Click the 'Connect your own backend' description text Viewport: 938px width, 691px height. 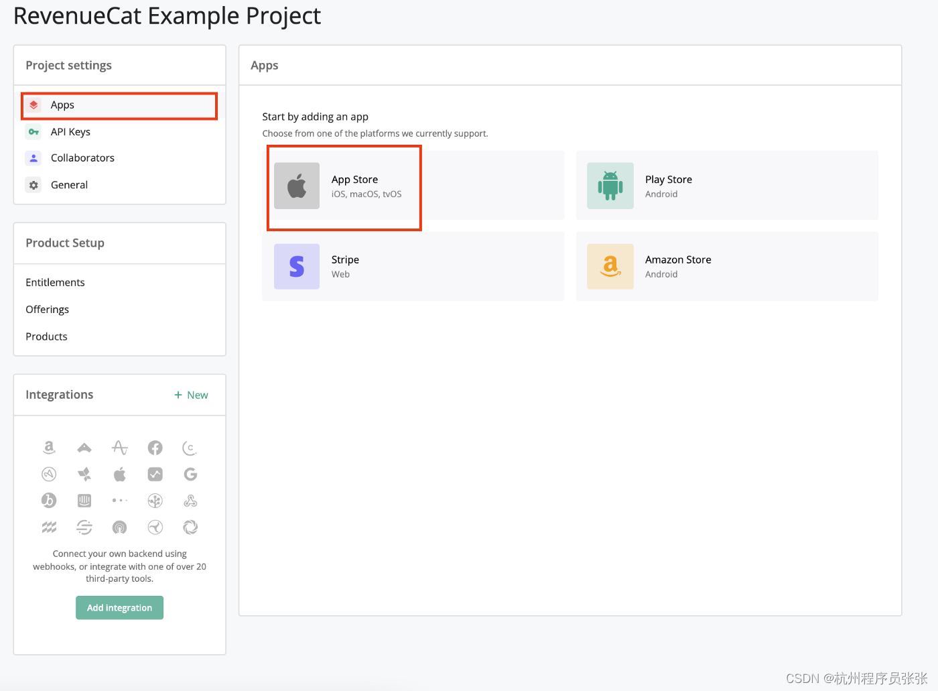click(119, 566)
